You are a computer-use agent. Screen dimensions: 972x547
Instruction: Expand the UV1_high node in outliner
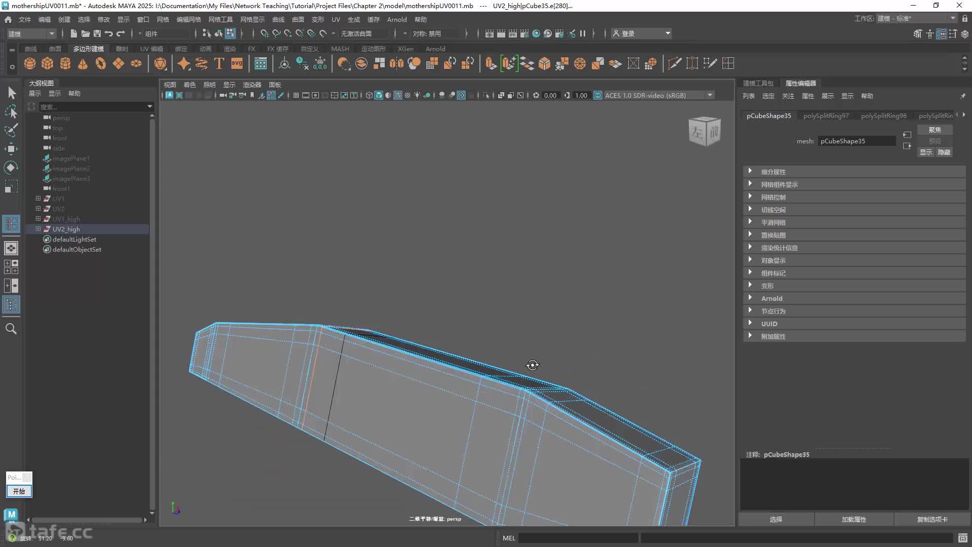click(38, 219)
